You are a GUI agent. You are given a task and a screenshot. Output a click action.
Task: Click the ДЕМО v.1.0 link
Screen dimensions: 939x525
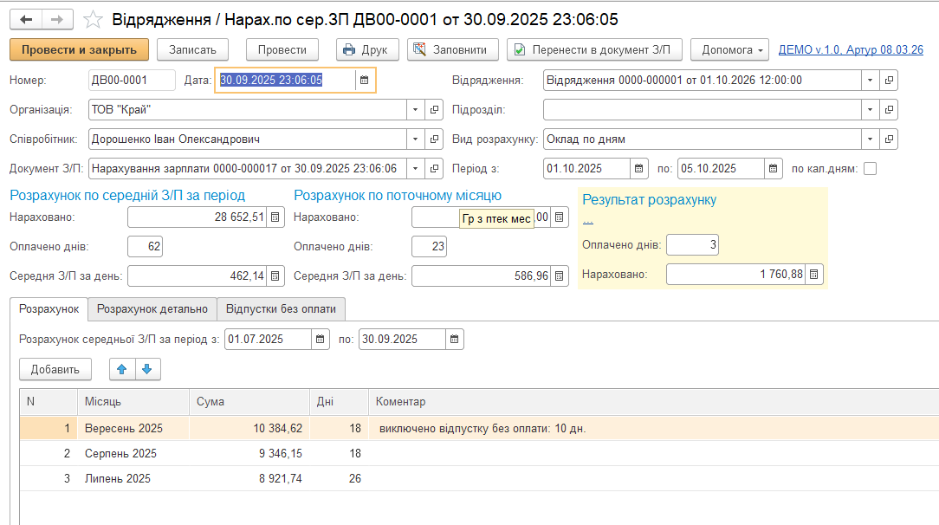point(851,49)
